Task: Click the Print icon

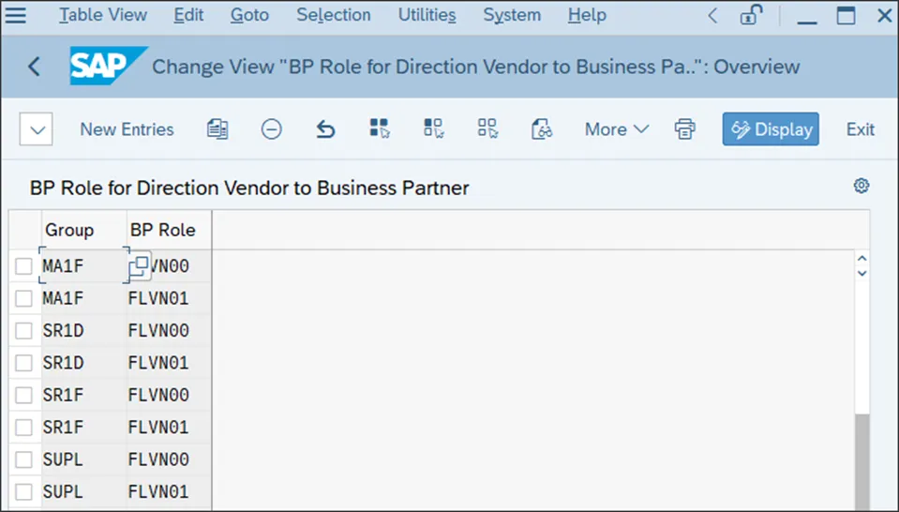Action: click(684, 129)
